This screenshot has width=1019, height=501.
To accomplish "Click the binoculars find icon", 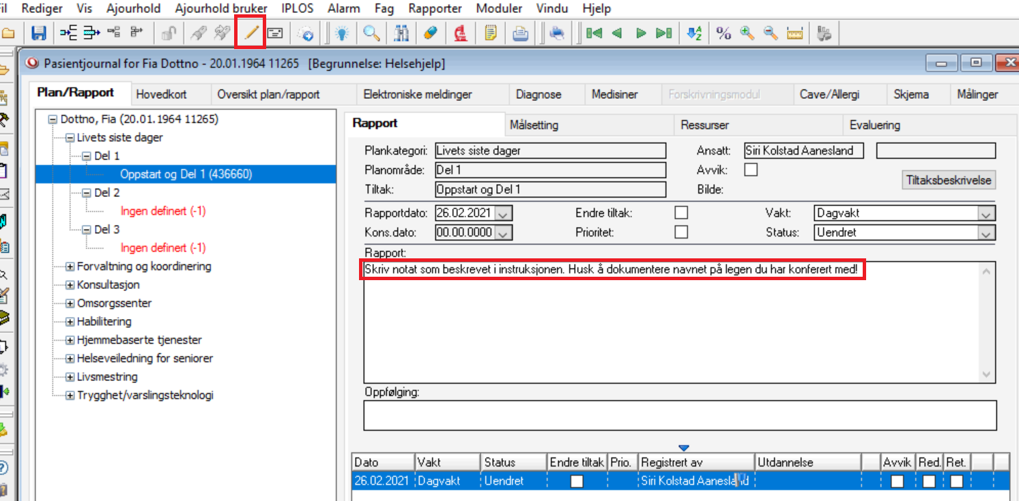I will pos(401,33).
